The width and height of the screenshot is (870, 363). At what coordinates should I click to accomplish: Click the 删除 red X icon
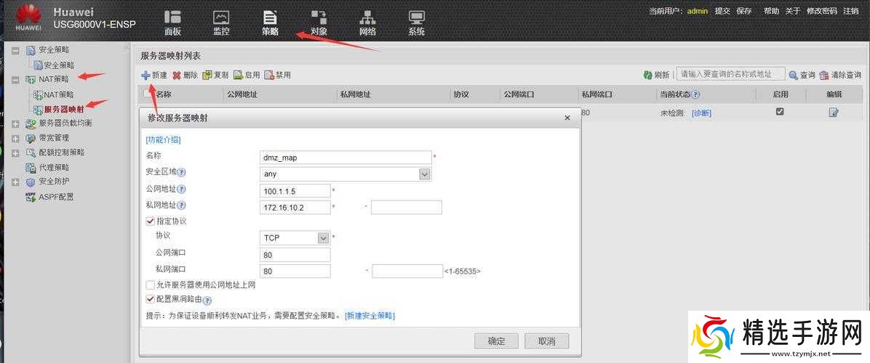click(x=177, y=75)
